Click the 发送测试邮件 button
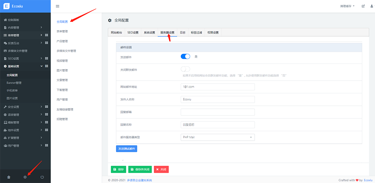The image size is (375, 183). [126, 149]
